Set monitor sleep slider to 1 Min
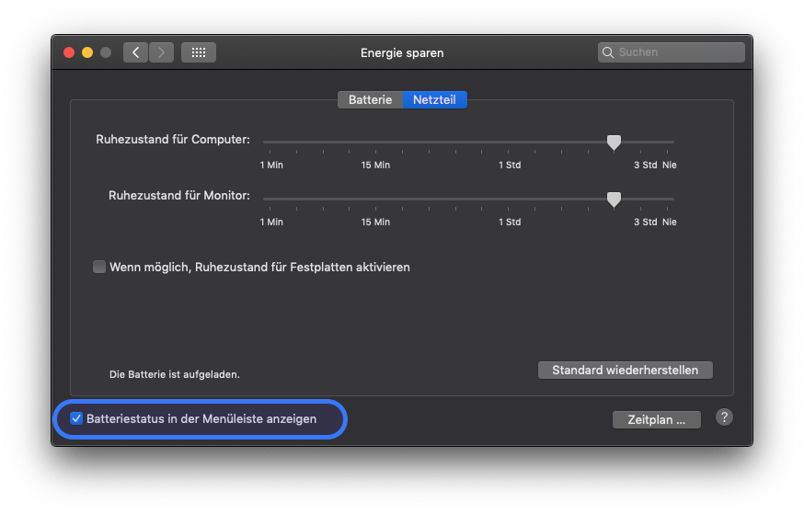The image size is (804, 514). (265, 199)
